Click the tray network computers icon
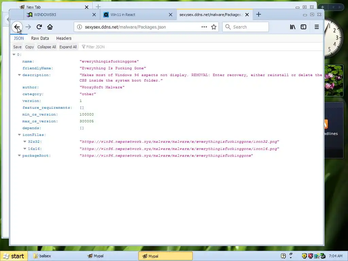348x261 pixels. coord(316,256)
